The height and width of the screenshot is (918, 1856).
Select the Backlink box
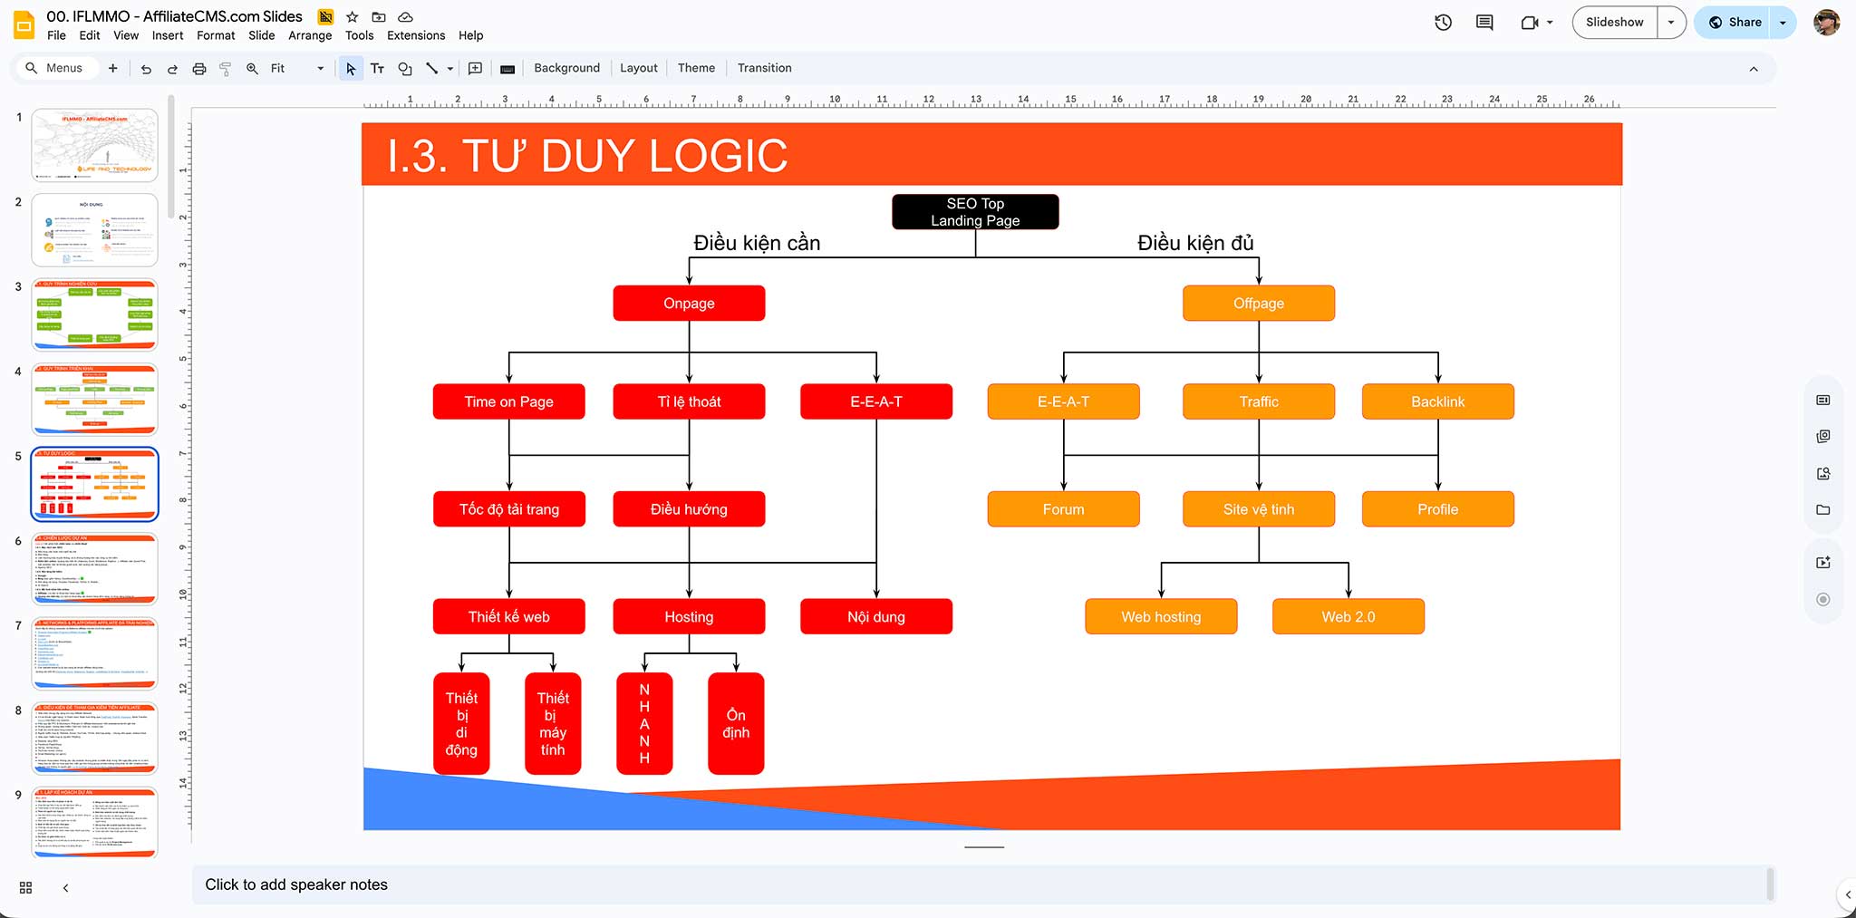click(x=1437, y=401)
